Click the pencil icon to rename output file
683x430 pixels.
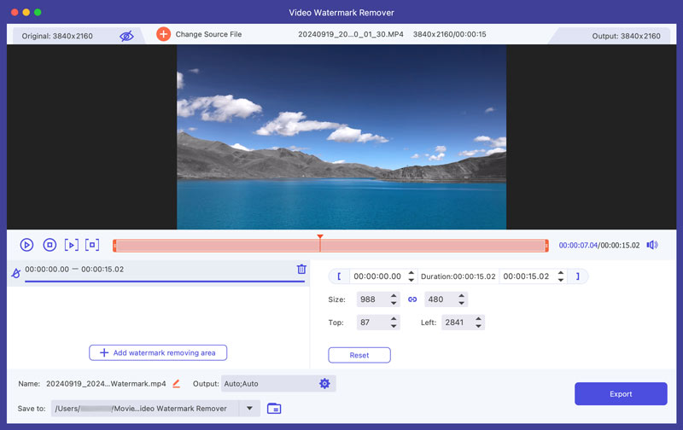pos(176,384)
